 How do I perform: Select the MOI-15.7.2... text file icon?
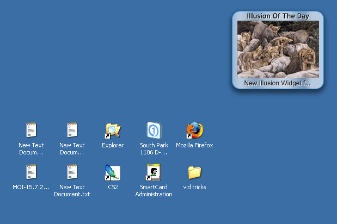pos(31,172)
